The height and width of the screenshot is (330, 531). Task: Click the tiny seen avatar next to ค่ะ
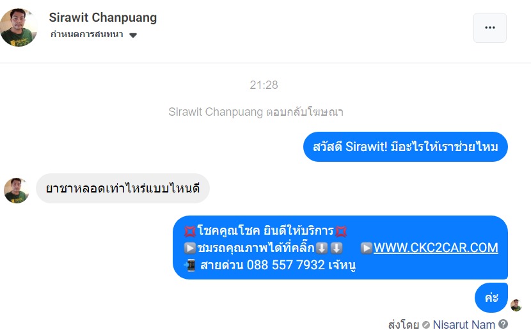coord(516,305)
